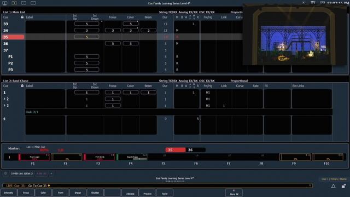The width and height of the screenshot is (350, 197).
Task: Select the Band Chase fader tile above F4
Action: (132, 157)
